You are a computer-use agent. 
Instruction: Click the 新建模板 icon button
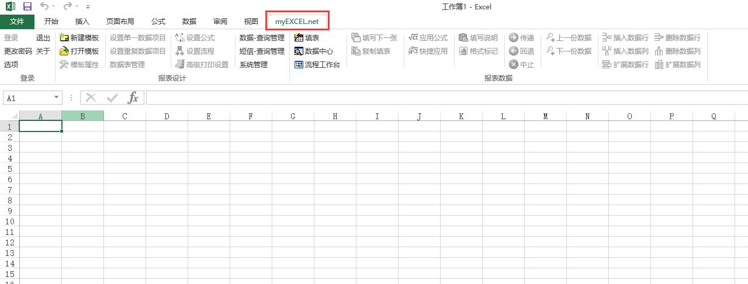point(79,38)
